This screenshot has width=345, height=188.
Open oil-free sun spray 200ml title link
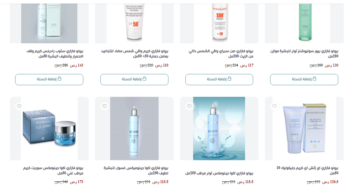pos(221,54)
